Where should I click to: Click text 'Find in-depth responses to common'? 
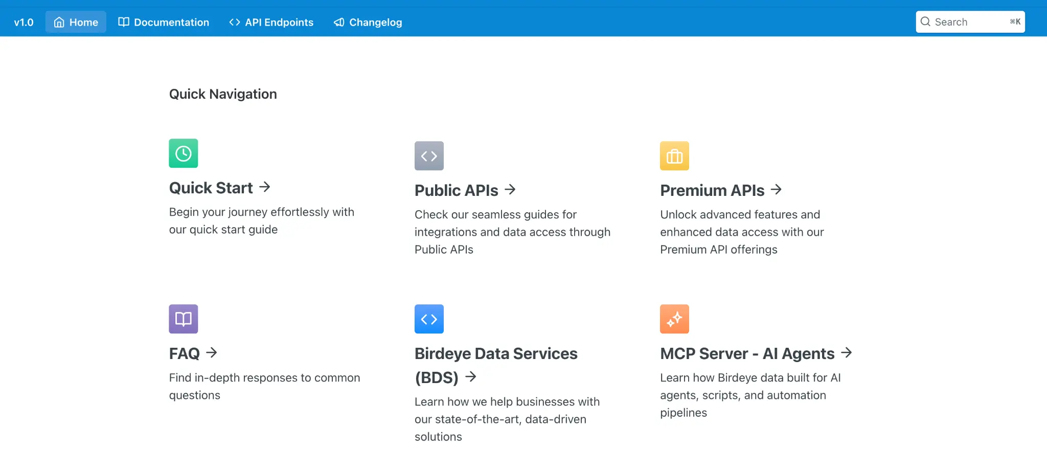coord(265,377)
